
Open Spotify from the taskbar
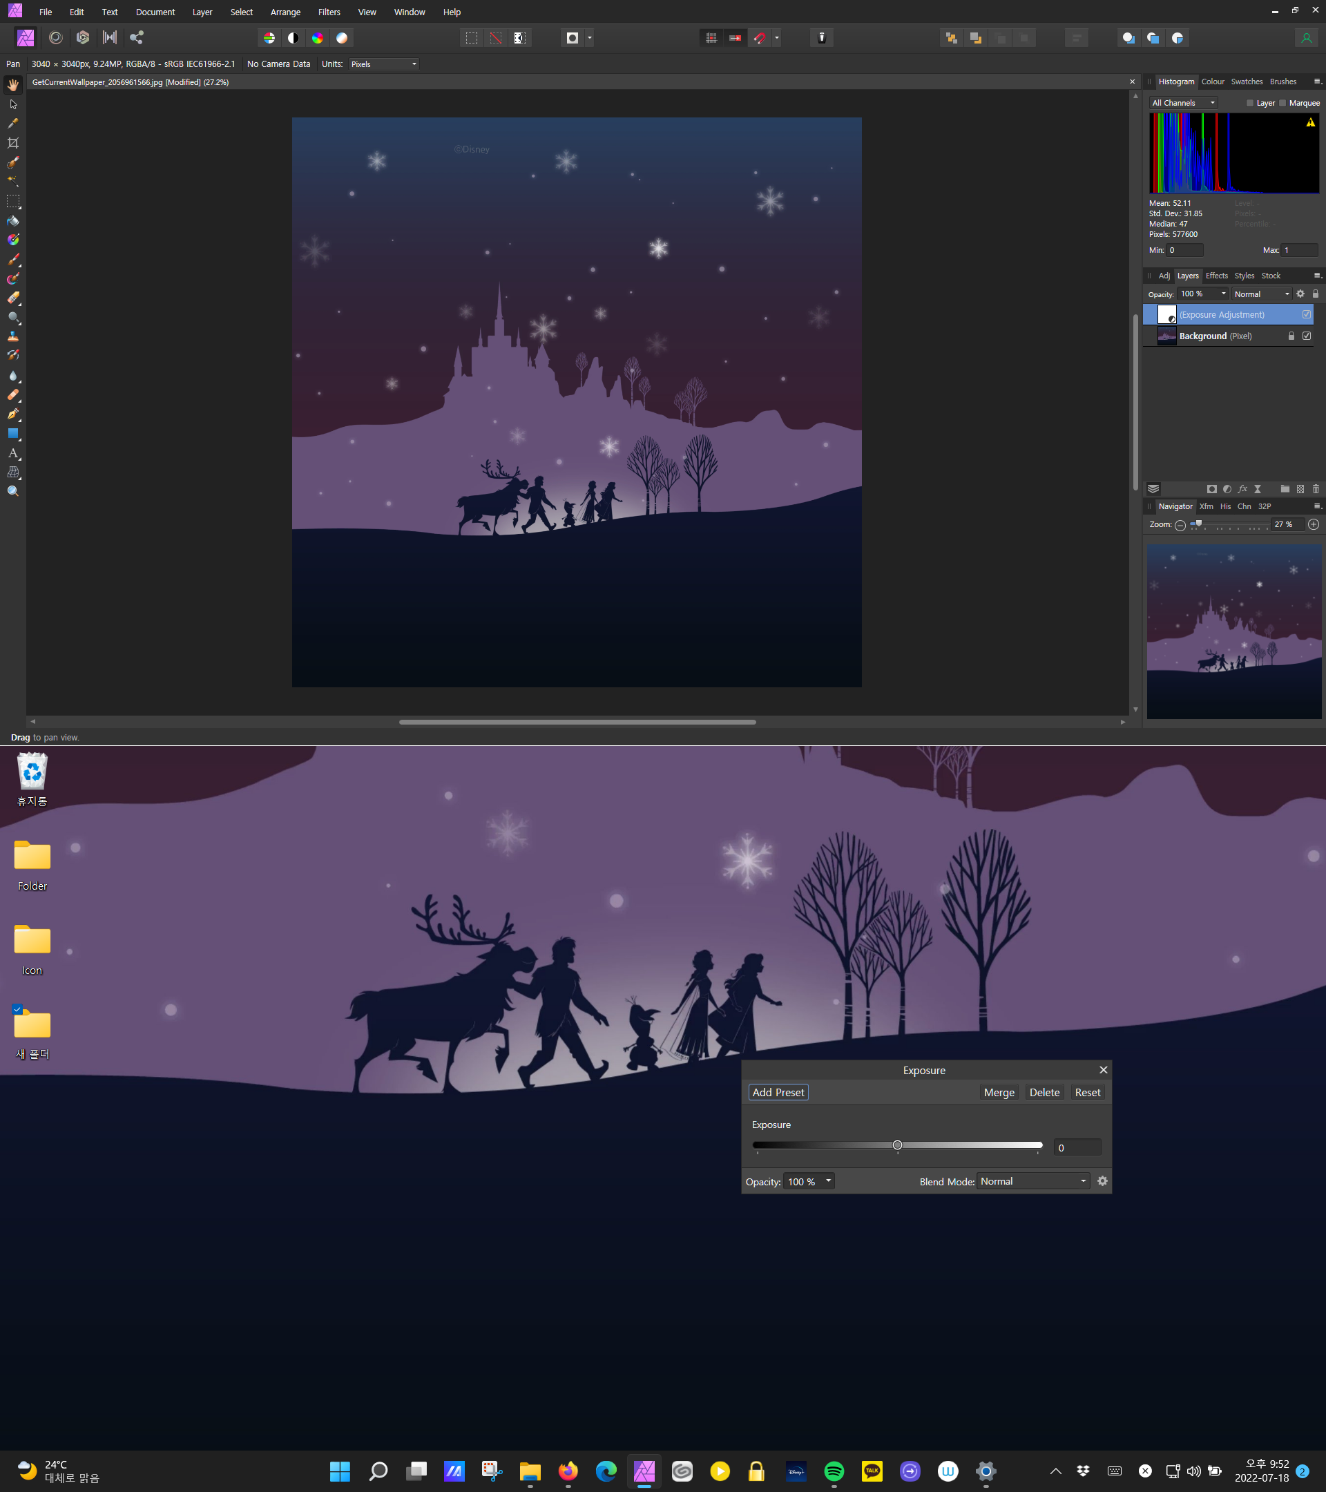pos(834,1471)
